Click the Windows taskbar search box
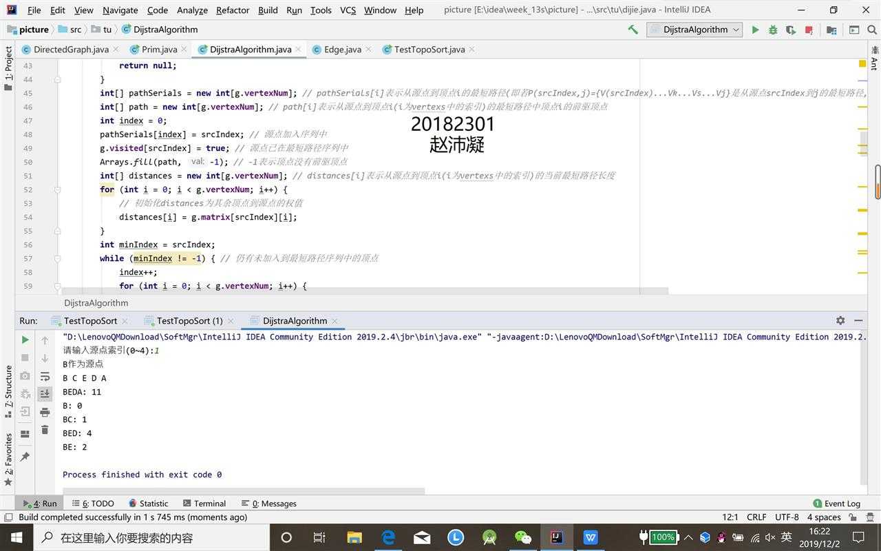The image size is (881, 551). tap(150, 537)
